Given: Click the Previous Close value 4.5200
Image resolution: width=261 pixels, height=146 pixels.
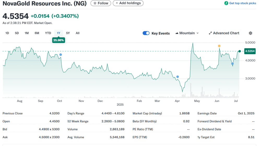Looking at the screenshot, I should tap(54, 113).
